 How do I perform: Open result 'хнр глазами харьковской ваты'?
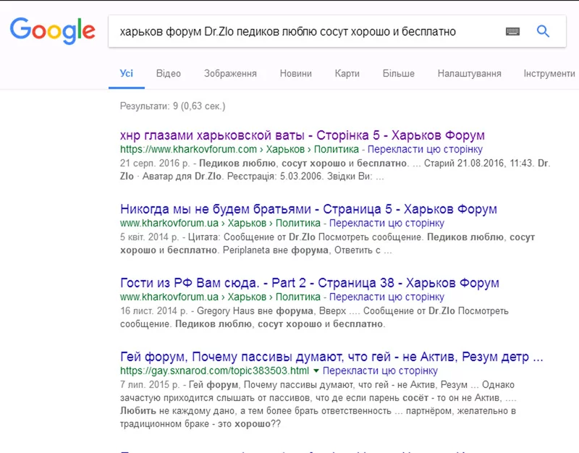click(302, 135)
